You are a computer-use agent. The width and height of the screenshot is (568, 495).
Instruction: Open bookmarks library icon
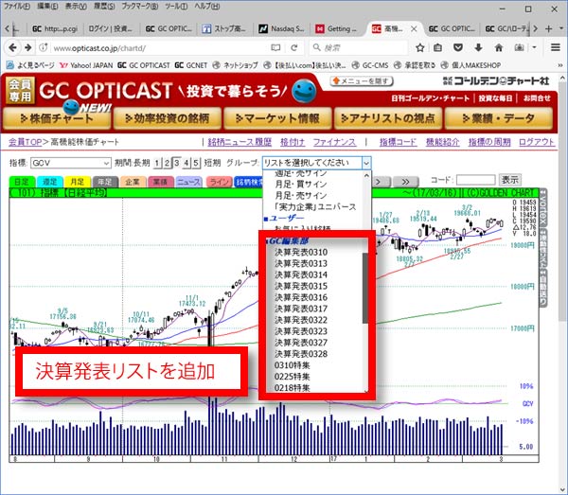click(437, 47)
